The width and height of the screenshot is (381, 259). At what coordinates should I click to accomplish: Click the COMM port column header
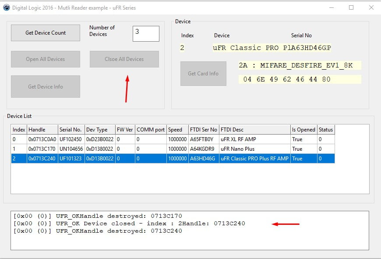point(151,130)
